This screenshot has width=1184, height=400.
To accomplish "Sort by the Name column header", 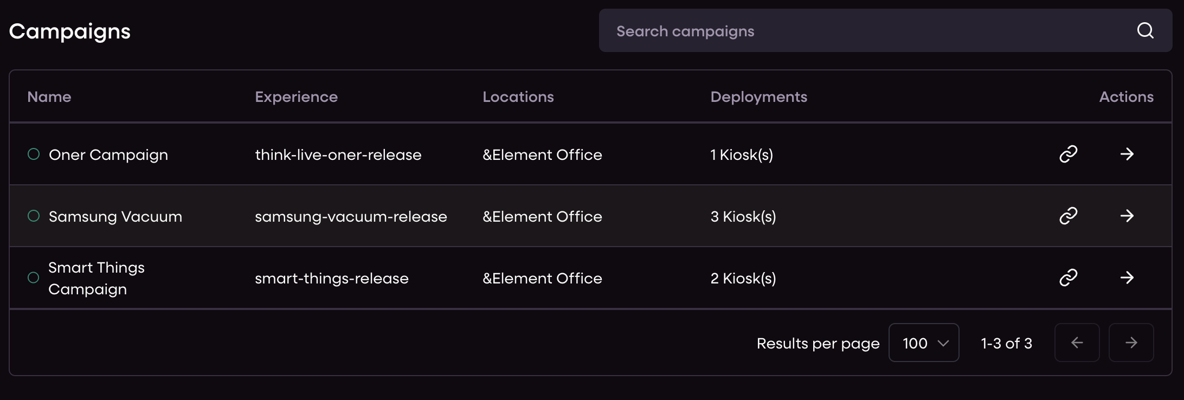I will pos(49,97).
